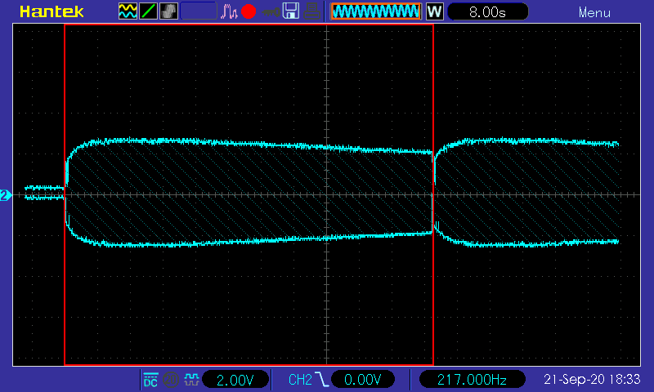Click the key lock icon

271,12
